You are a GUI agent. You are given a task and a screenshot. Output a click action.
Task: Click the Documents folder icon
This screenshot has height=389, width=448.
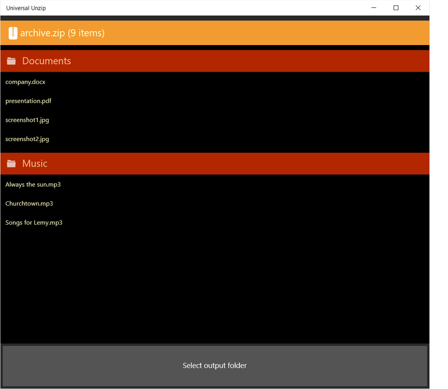point(11,61)
